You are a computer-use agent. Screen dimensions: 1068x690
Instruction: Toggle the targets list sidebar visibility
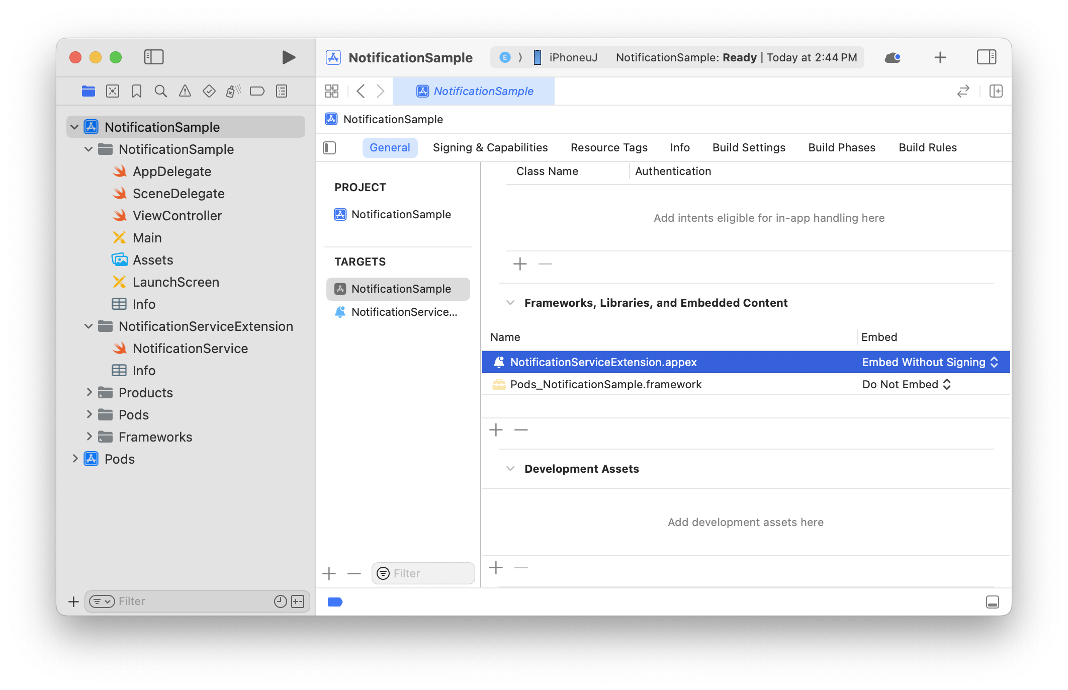(329, 148)
